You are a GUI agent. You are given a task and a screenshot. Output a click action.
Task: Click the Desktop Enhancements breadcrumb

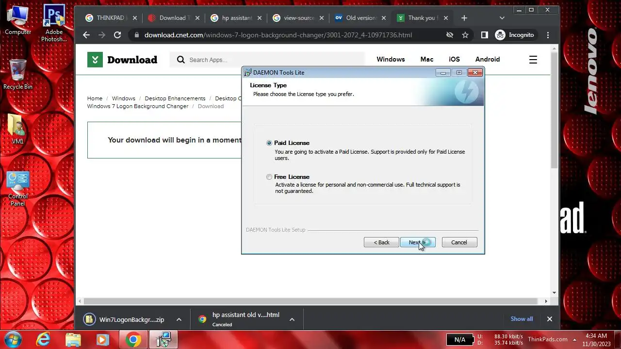(x=175, y=98)
